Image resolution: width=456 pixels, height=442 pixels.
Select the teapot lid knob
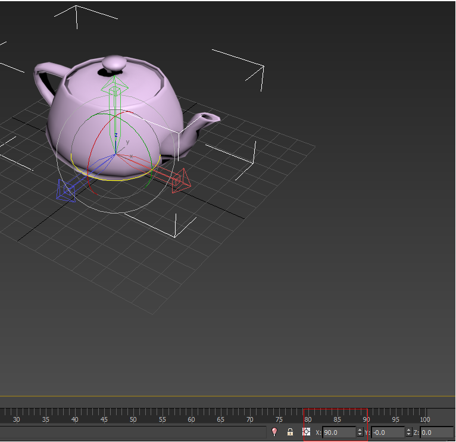click(x=114, y=63)
